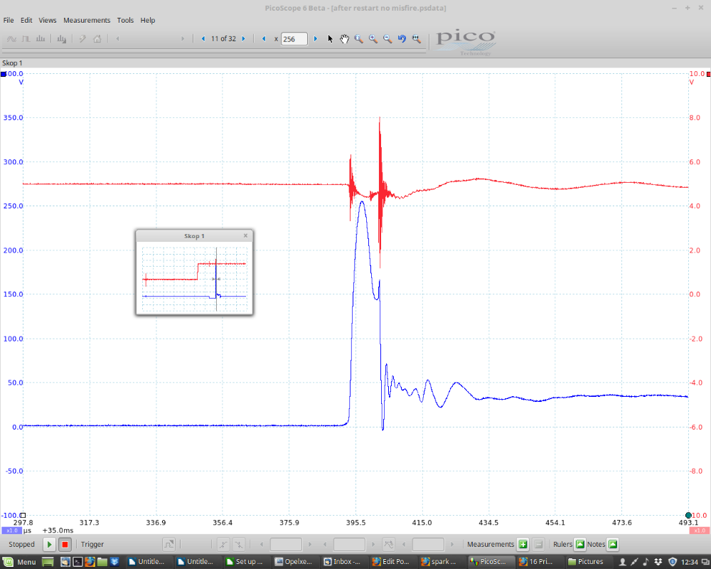Open the Pictures window in the taskbar
The height and width of the screenshot is (569, 711).
pyautogui.click(x=585, y=561)
